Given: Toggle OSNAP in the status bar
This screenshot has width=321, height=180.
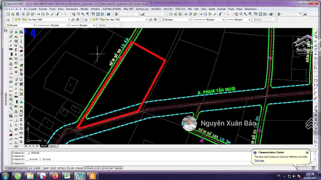Looking at the screenshot, I should [x=79, y=168].
